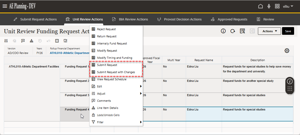Click the FY26 years value

point(40,53)
